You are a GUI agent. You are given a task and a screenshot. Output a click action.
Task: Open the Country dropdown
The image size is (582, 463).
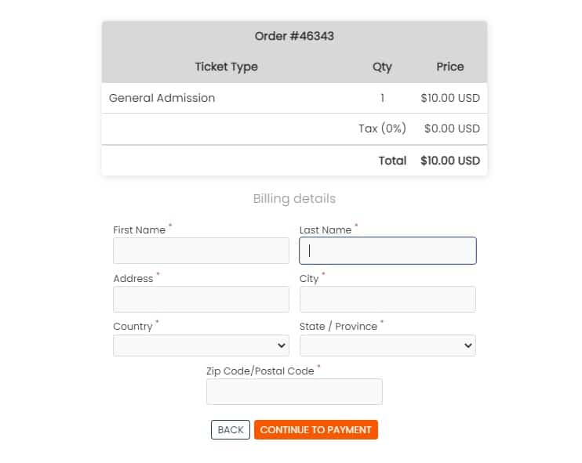[201, 345]
